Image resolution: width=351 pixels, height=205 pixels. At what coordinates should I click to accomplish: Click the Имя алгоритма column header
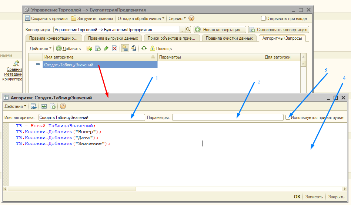[x=100, y=57]
